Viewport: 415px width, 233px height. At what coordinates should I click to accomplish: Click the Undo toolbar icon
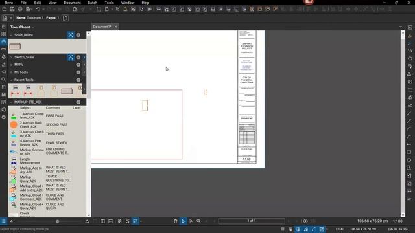[x=38, y=9]
